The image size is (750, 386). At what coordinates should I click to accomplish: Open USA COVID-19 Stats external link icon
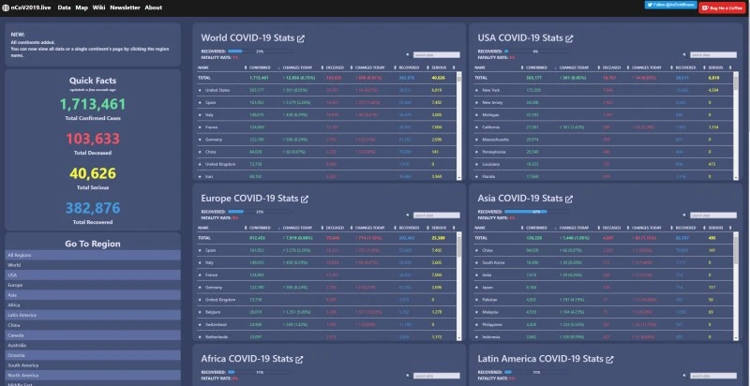569,39
